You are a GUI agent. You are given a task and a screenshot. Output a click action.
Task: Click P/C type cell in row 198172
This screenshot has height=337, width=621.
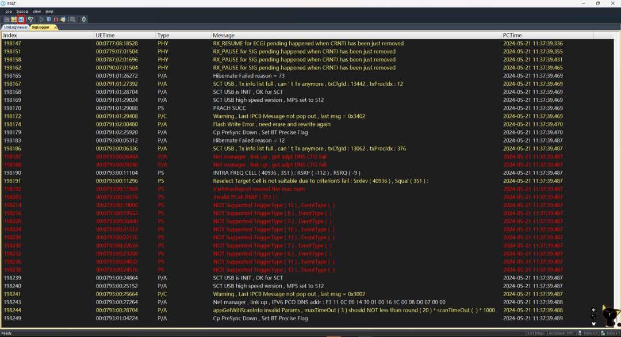(162, 116)
